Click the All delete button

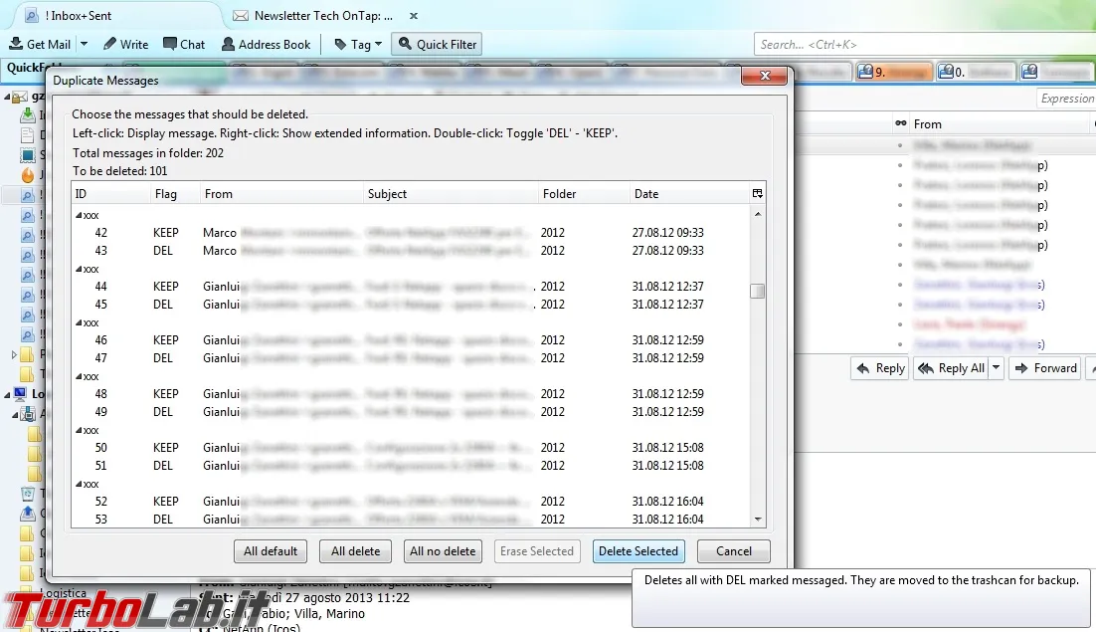(355, 551)
